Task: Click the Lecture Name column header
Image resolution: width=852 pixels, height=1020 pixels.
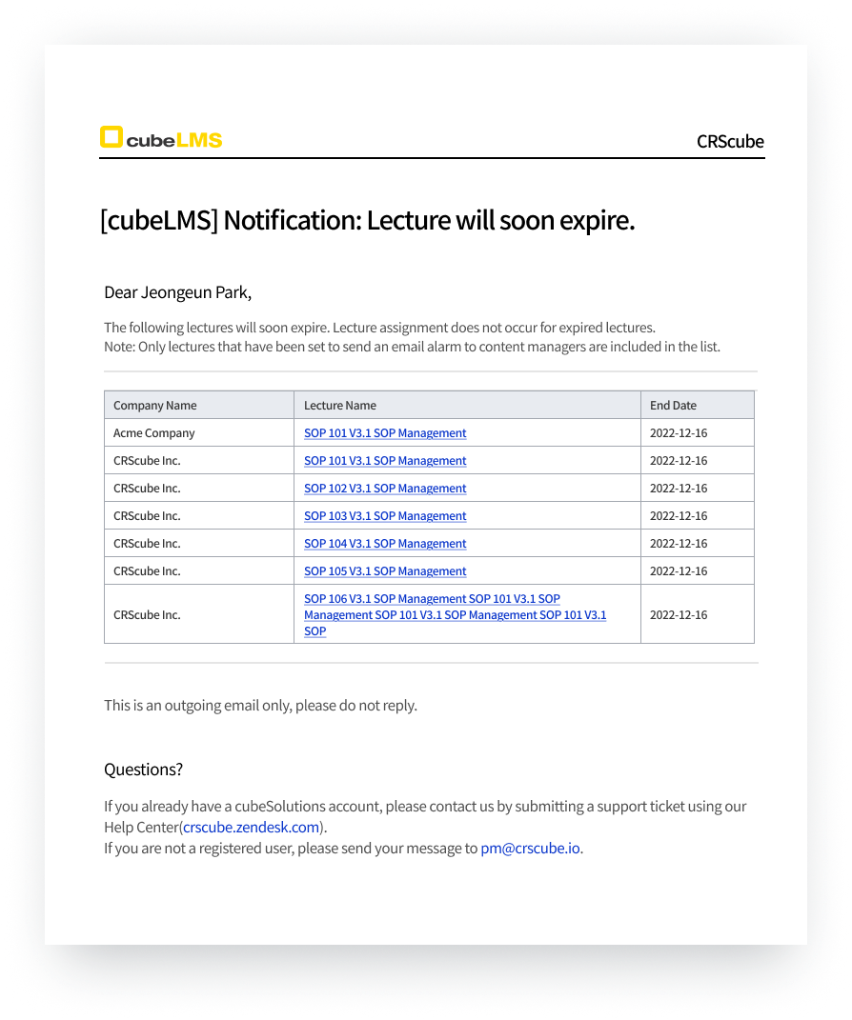Action: (340, 406)
